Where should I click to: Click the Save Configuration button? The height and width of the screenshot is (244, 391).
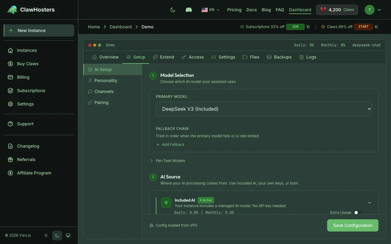tap(353, 225)
